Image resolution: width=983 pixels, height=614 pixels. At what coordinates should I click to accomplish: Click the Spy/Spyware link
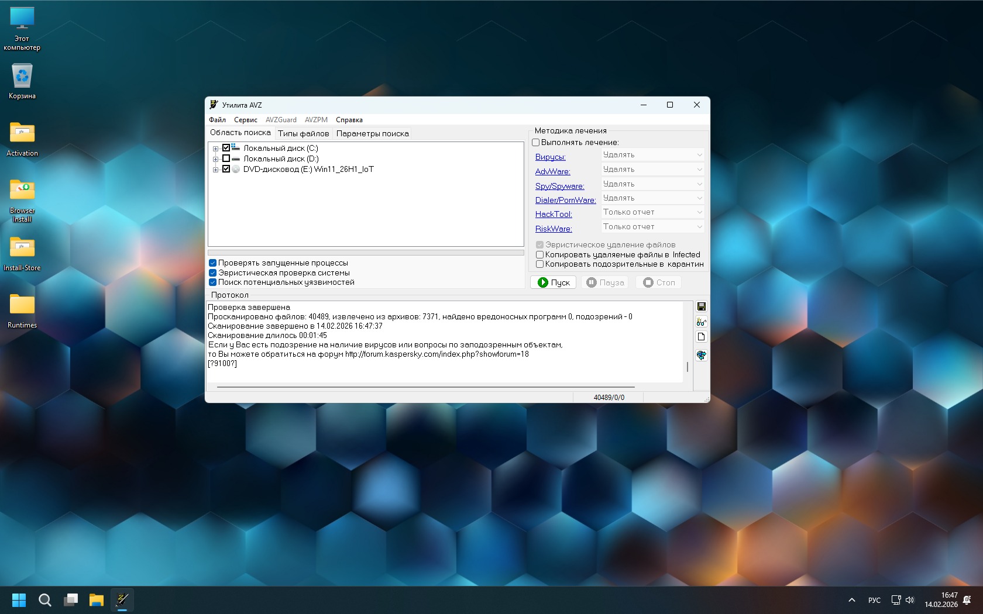point(559,186)
